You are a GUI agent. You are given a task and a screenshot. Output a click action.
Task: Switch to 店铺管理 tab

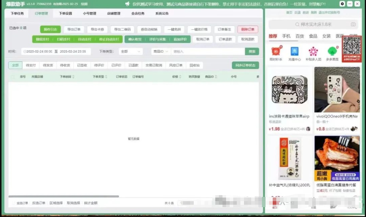pyautogui.click(x=114, y=13)
